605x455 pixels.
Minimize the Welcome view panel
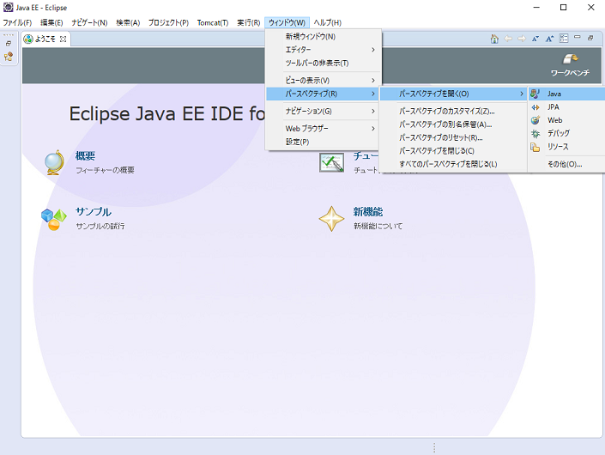[578, 37]
